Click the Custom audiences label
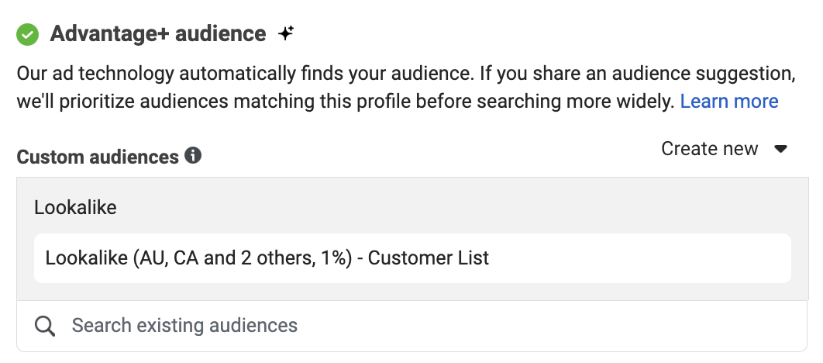Viewport: 823px width, 363px height. coord(98,157)
